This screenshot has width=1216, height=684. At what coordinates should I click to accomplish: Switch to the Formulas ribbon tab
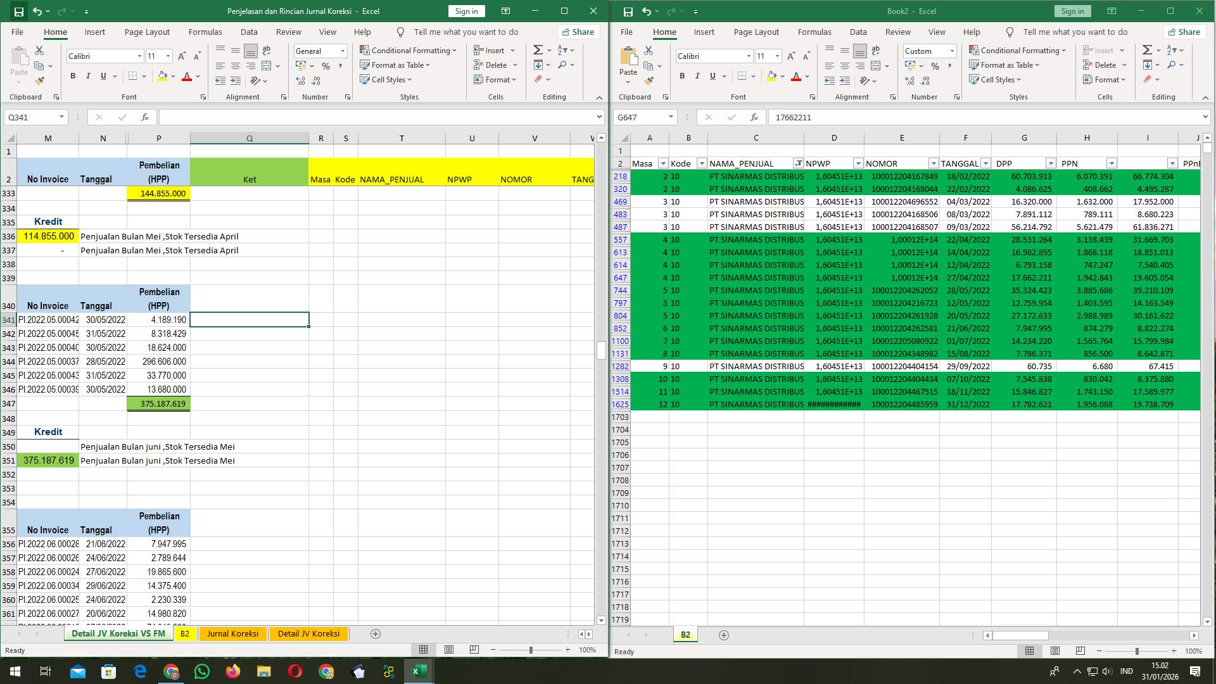tap(205, 32)
